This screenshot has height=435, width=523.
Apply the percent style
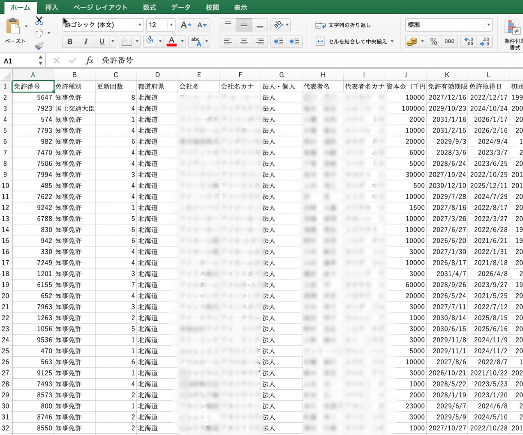coord(434,42)
